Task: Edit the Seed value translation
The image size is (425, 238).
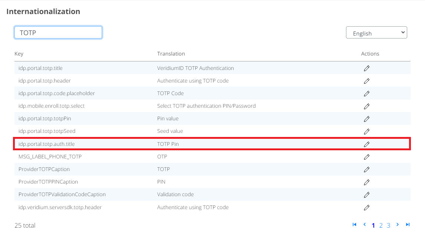Action: (x=366, y=131)
